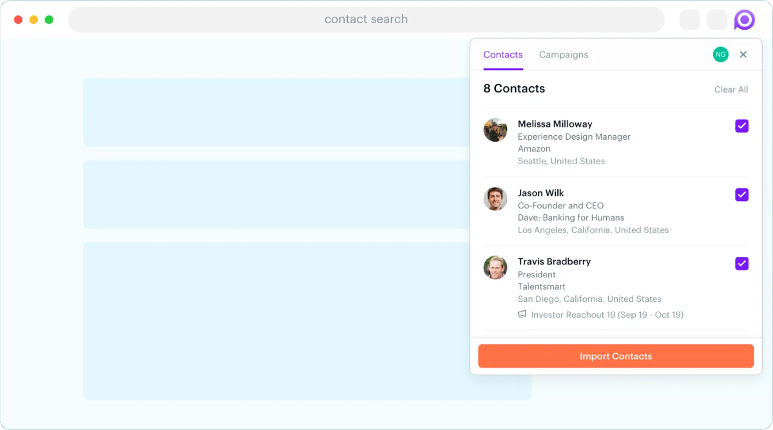Close the contacts popup panel
This screenshot has height=430, width=773.
(x=743, y=55)
